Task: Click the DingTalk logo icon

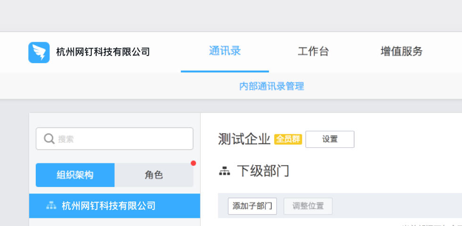Action: click(39, 52)
